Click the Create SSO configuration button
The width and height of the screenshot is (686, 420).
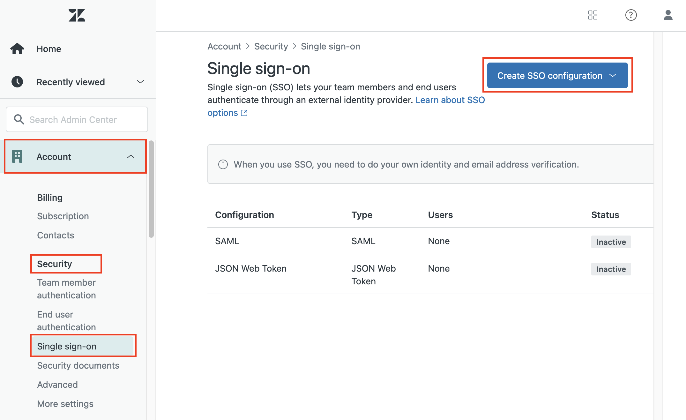(x=558, y=75)
